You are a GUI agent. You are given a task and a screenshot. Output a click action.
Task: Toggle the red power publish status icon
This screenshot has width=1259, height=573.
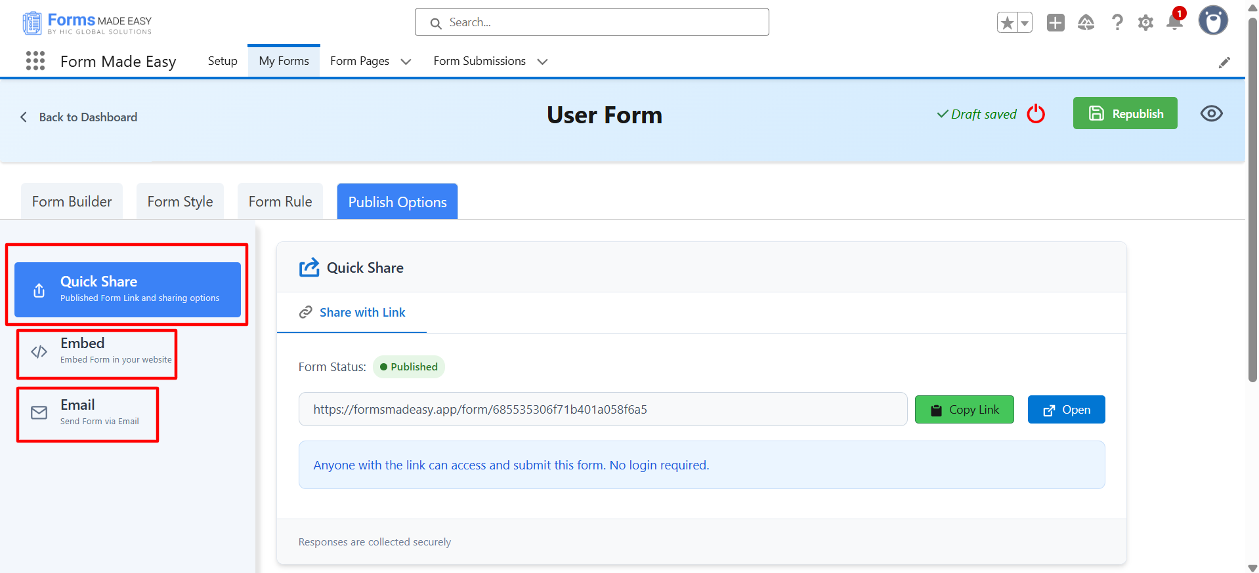coord(1036,113)
